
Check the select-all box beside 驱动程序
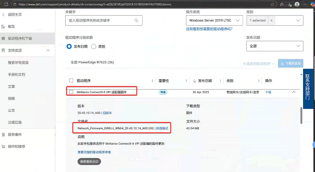pyautogui.click(x=71, y=81)
